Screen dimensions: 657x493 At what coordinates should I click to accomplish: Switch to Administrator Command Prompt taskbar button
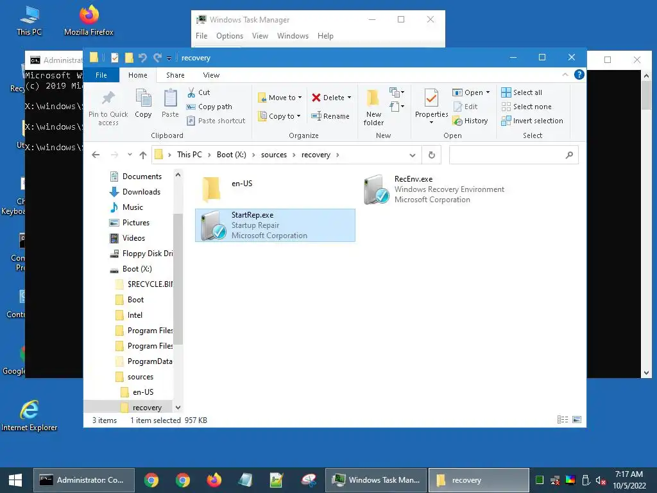point(84,480)
